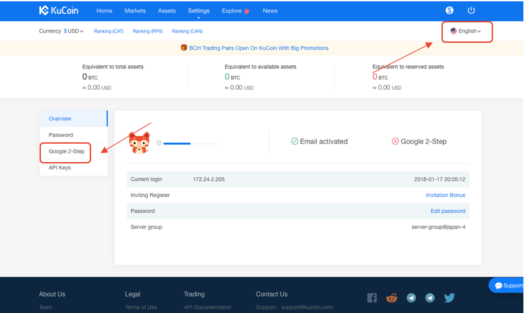Image resolution: width=524 pixels, height=313 pixels.
Task: Click the KuCoin logo
Action: click(x=59, y=11)
